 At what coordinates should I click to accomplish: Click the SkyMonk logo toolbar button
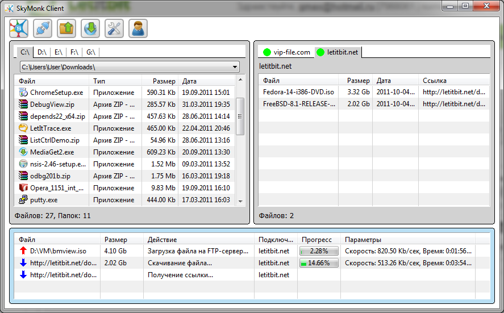pyautogui.click(x=19, y=28)
